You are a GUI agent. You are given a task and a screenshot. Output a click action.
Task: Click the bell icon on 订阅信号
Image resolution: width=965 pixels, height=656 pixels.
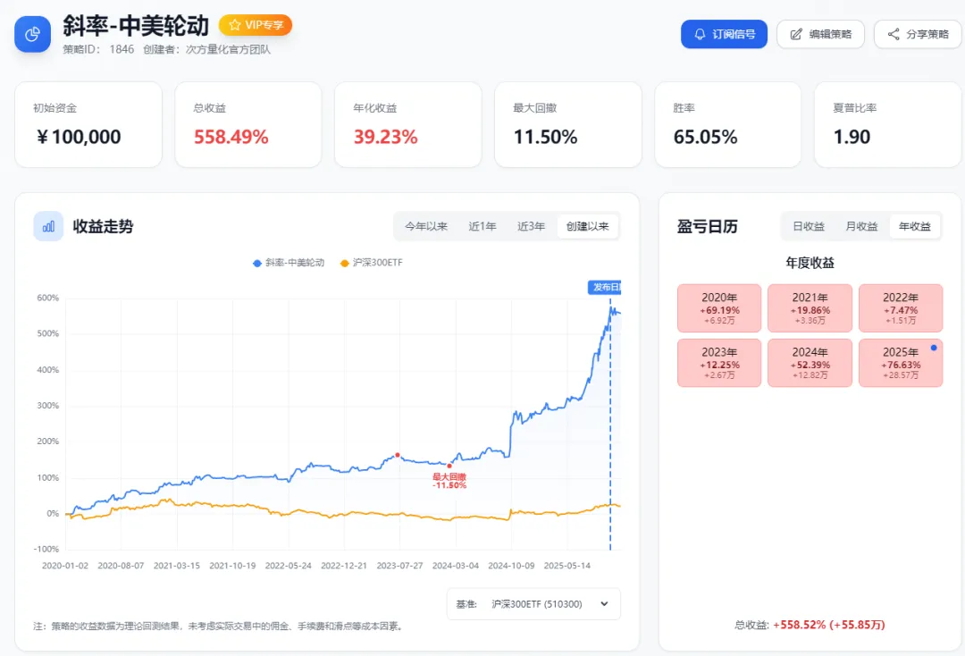coord(700,35)
